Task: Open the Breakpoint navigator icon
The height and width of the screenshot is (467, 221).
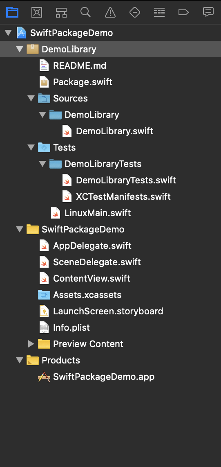Action: (183, 12)
